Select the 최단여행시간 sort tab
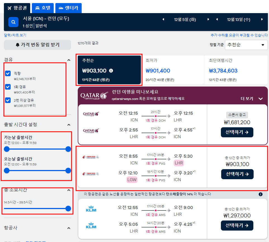 tap(236, 70)
